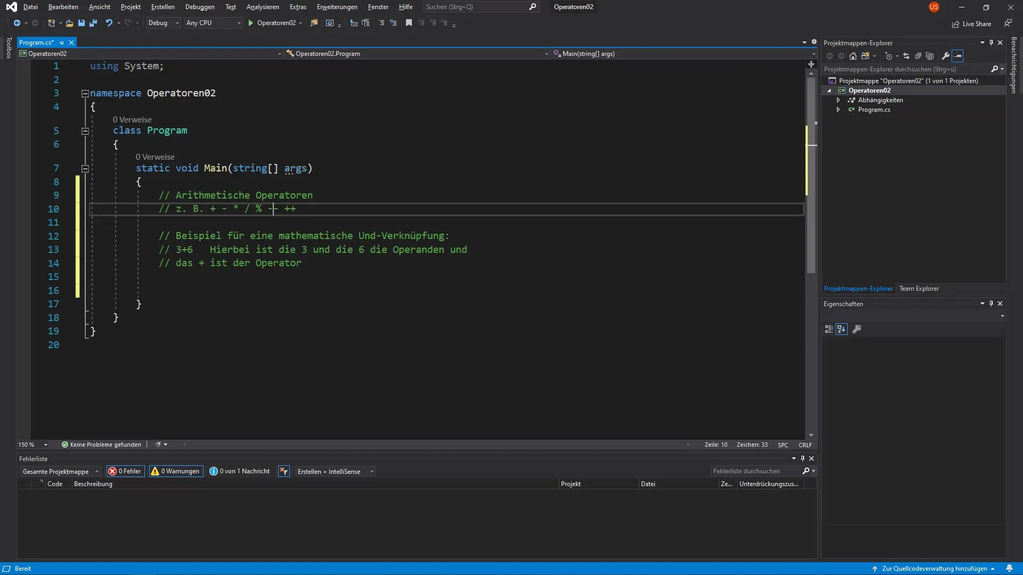
Task: Click Keine Probleme gefunden status
Action: [101, 445]
